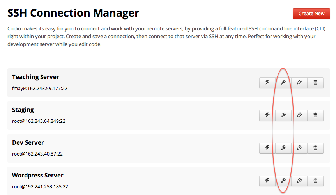This screenshot has height=195, width=336.
Task: Select the Teaching Server title
Action: pos(35,77)
